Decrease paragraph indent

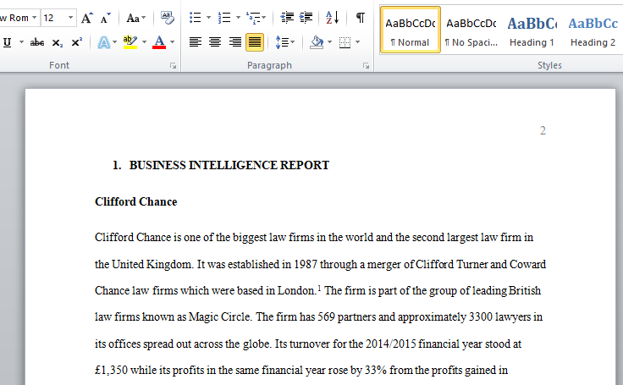[287, 18]
